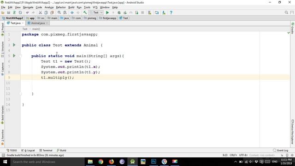This screenshot has height=166, width=295.
Task: Click the firstjavaapp breadcrumb folder
Action: pos(108,18)
